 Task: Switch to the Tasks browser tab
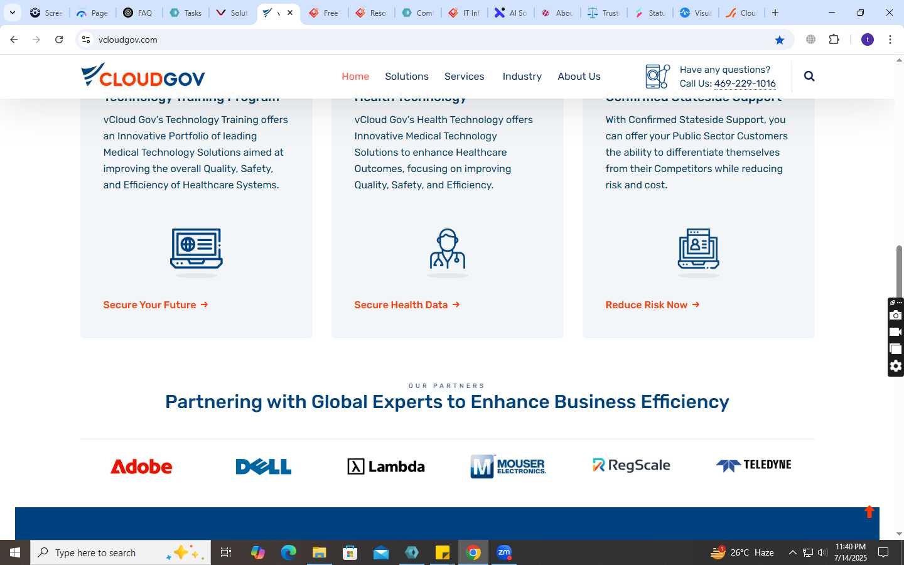click(186, 13)
